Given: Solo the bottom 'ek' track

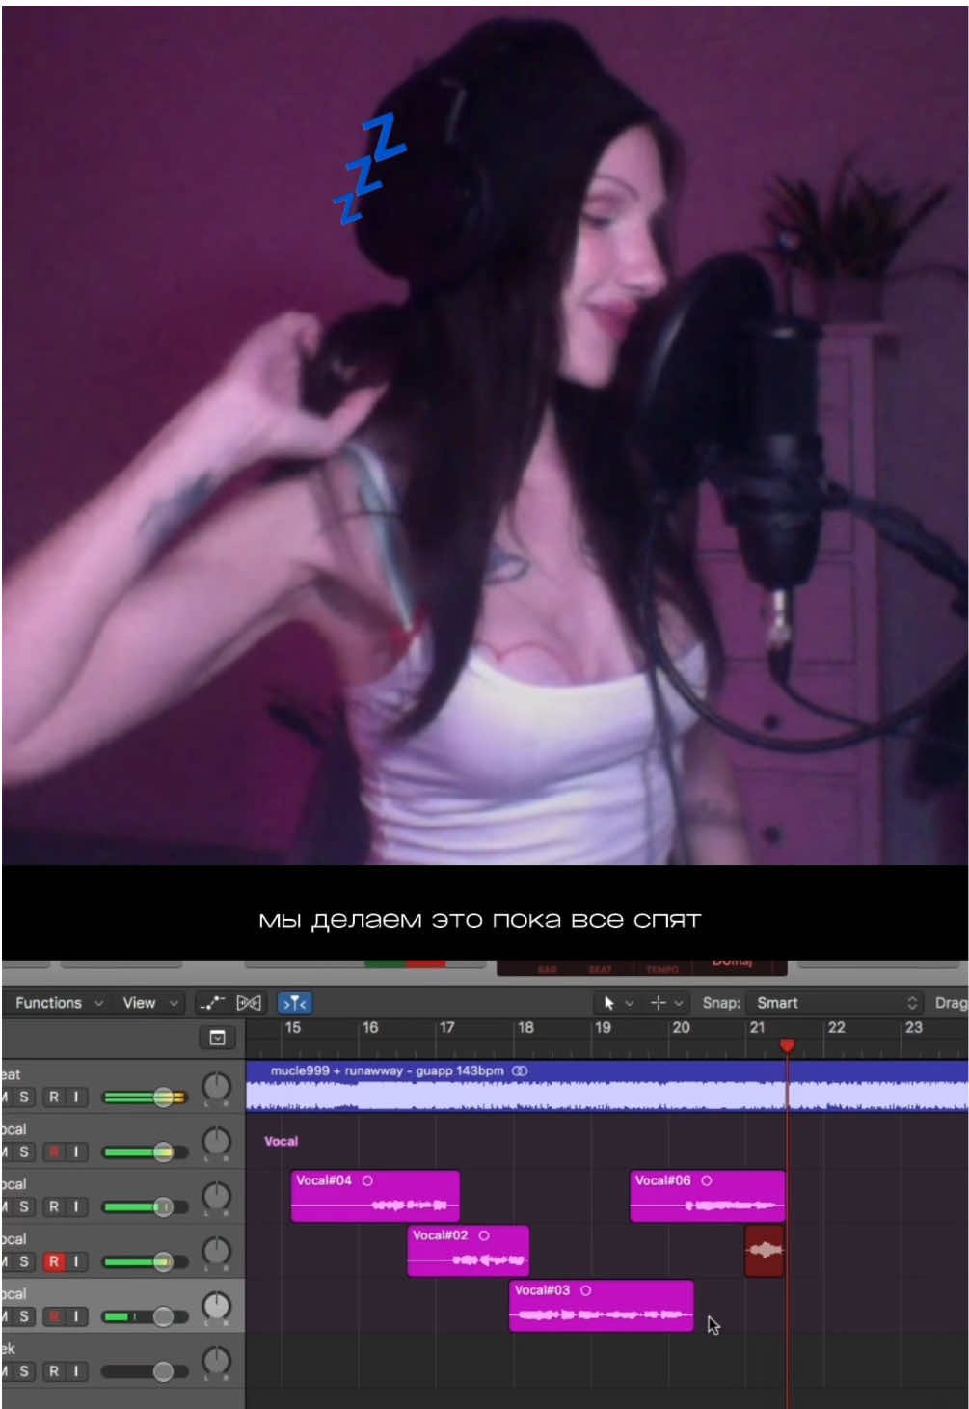Looking at the screenshot, I should 24,1371.
